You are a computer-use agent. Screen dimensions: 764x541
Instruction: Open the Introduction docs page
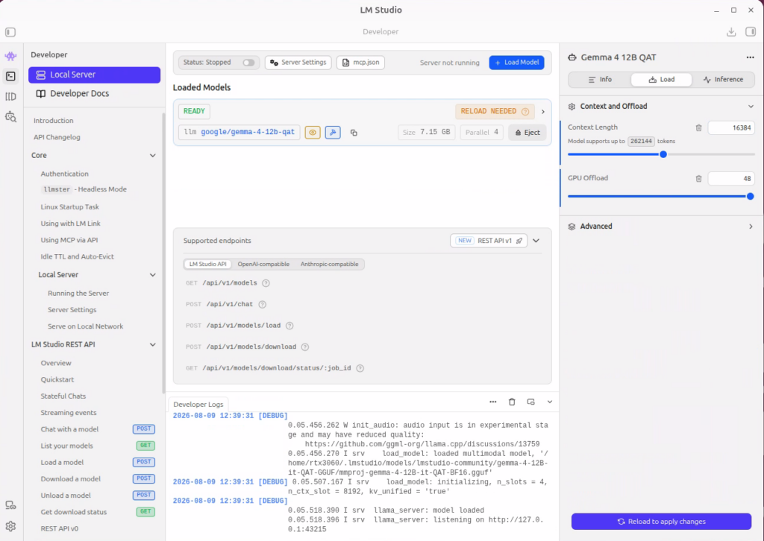54,121
